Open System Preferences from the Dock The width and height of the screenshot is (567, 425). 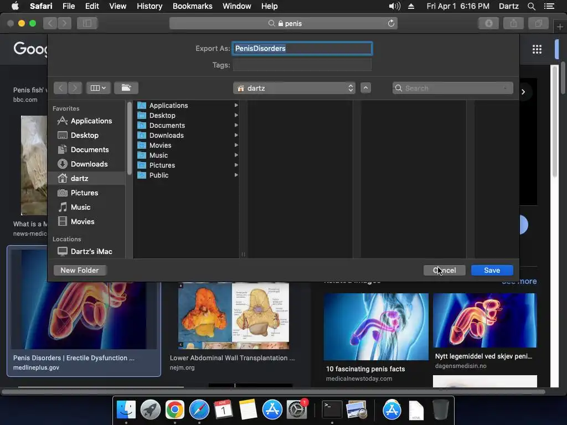(x=297, y=410)
